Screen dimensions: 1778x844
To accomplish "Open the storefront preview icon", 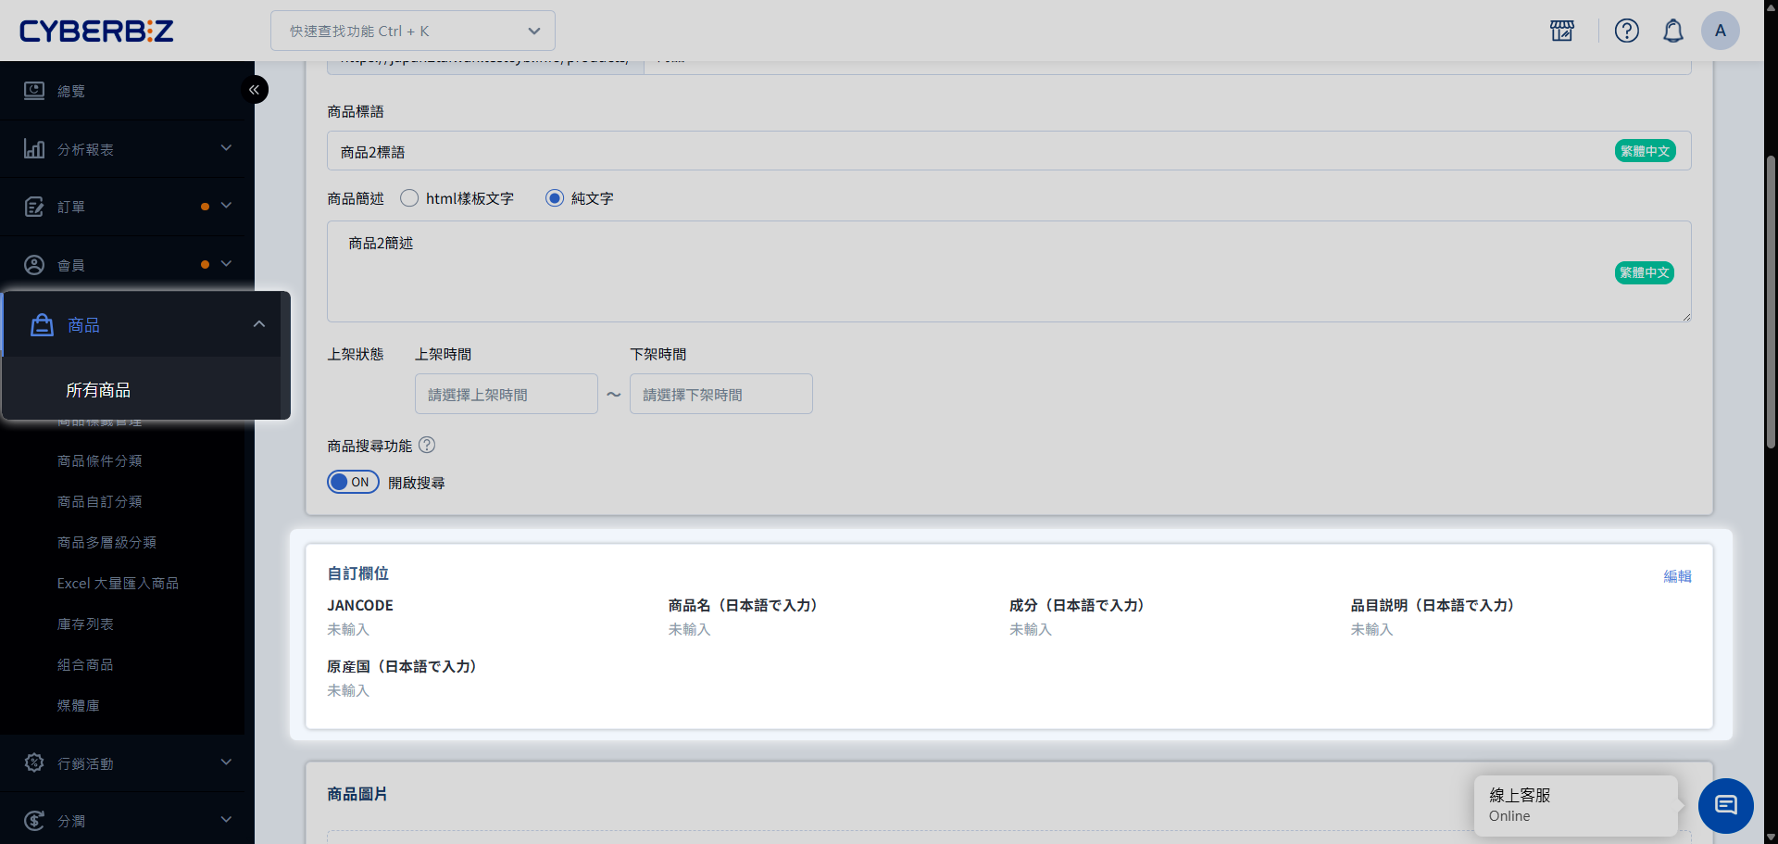I will 1562,31.
